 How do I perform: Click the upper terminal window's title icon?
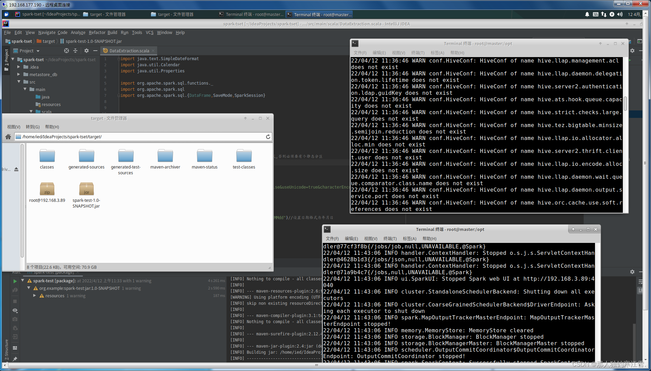[355, 43]
